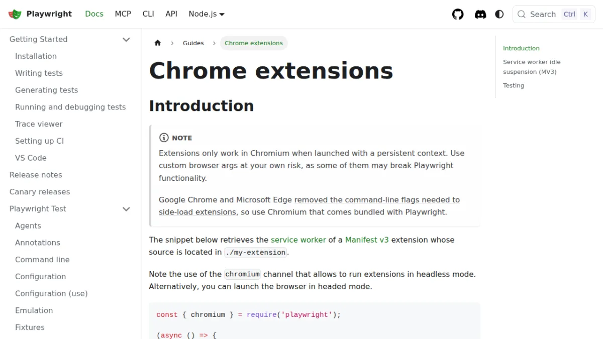Focus the Search box
This screenshot has height=339, width=603.
coord(554,14)
